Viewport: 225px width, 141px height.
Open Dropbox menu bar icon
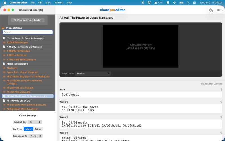coord(149,3)
